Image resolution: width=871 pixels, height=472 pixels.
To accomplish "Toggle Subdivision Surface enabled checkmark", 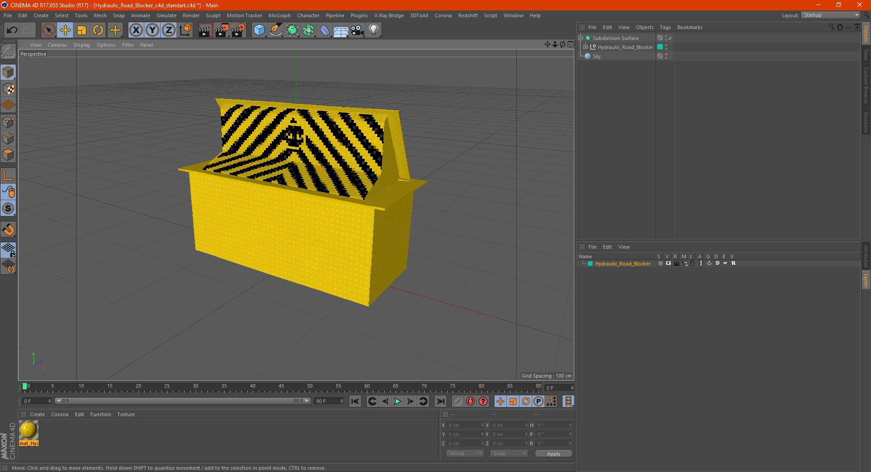I will tap(670, 38).
